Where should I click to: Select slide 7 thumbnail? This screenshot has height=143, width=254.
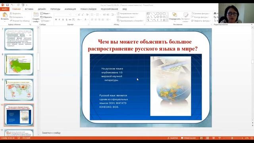coord(19,39)
